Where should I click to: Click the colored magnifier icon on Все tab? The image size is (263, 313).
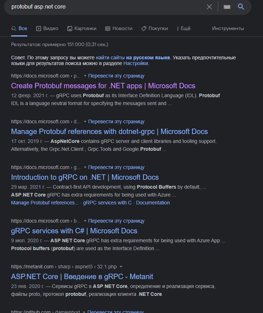tap(14, 29)
